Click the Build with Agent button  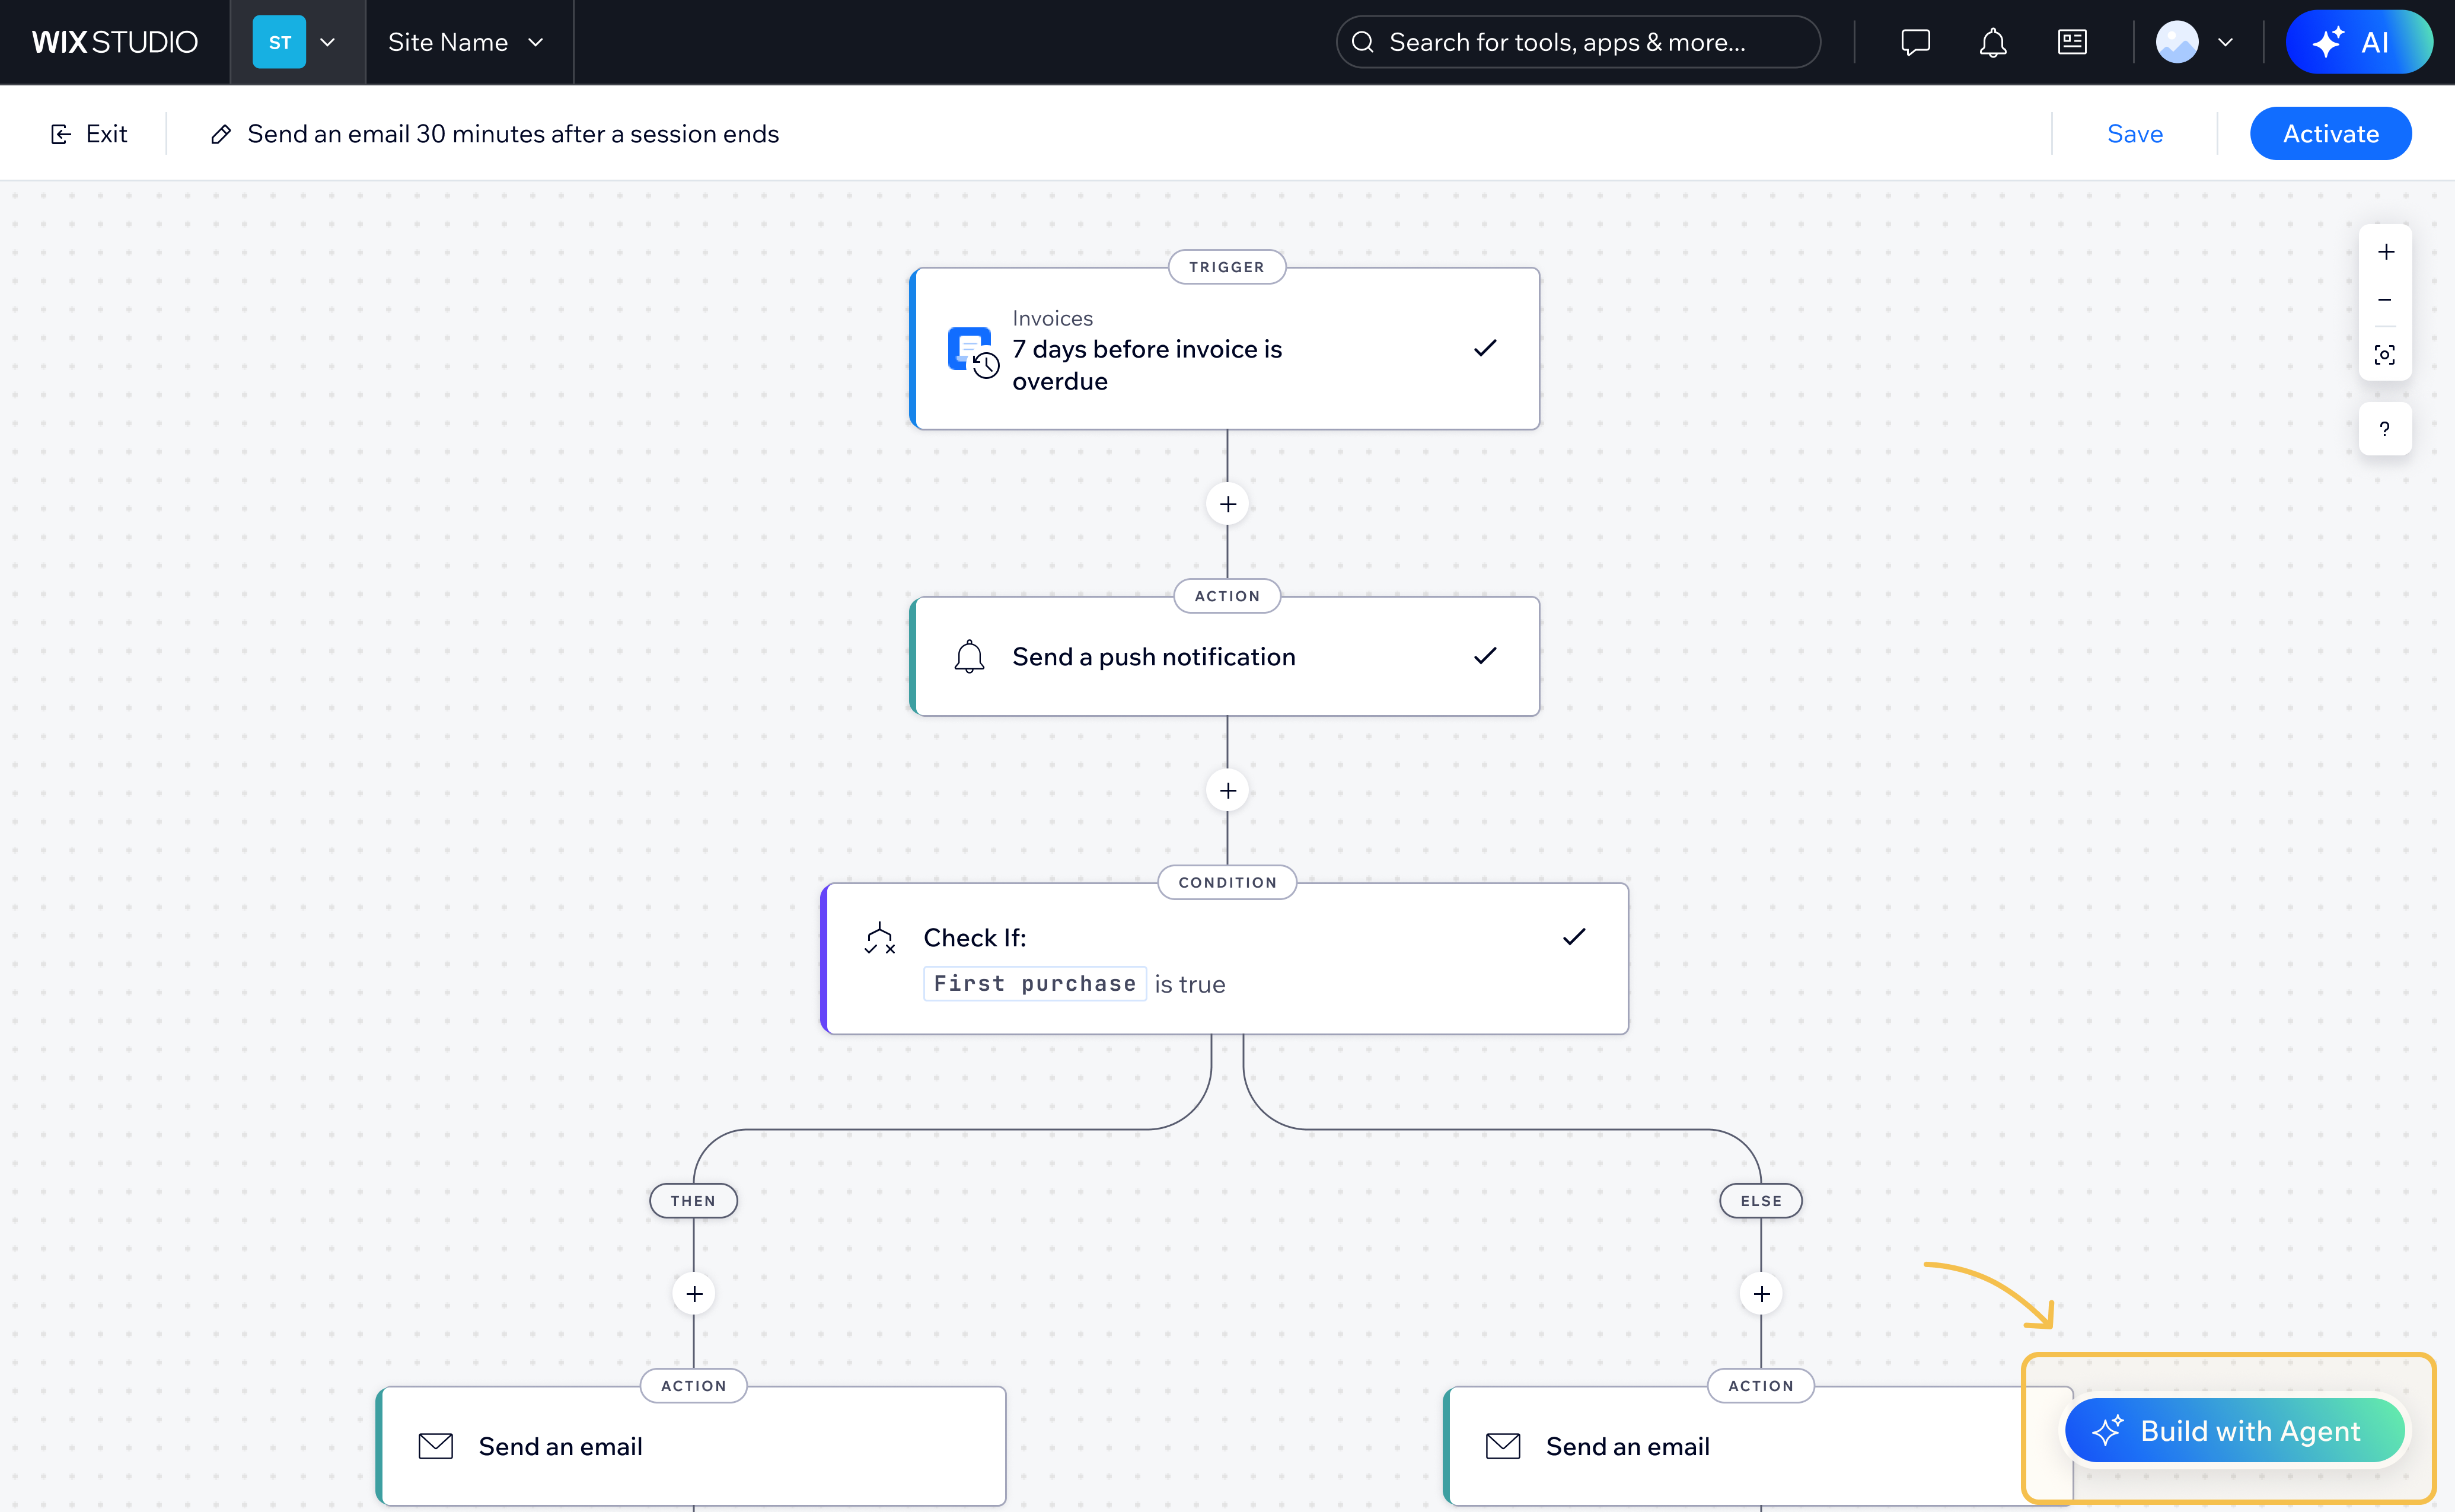coord(2235,1431)
